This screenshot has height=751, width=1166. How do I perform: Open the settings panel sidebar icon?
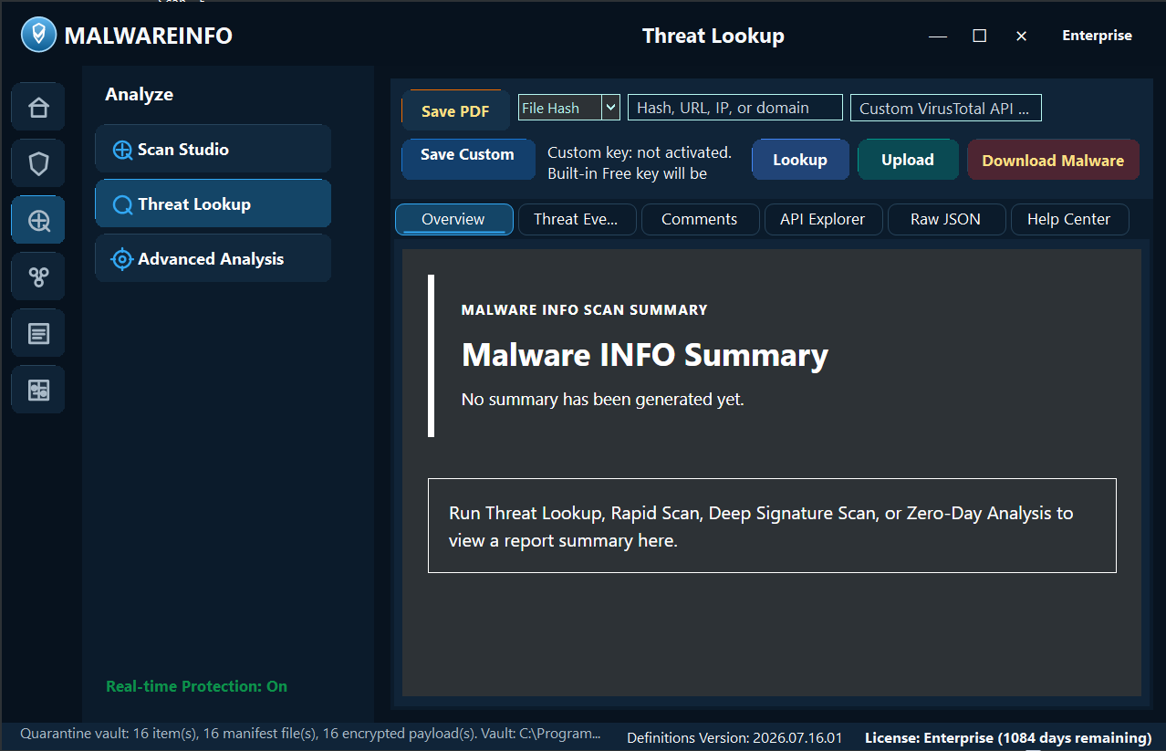coord(38,391)
